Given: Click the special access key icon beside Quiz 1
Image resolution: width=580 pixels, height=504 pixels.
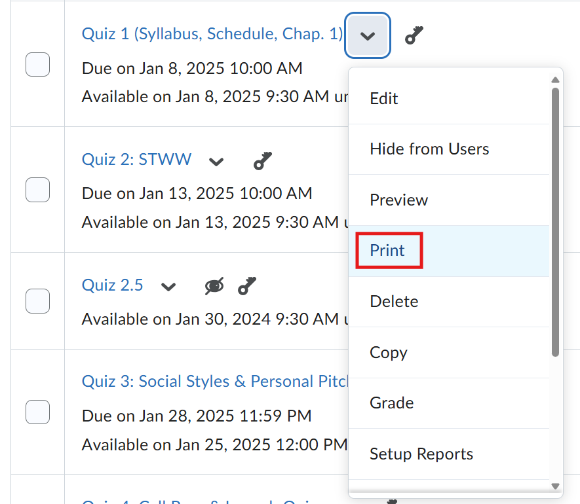Looking at the screenshot, I should (414, 35).
